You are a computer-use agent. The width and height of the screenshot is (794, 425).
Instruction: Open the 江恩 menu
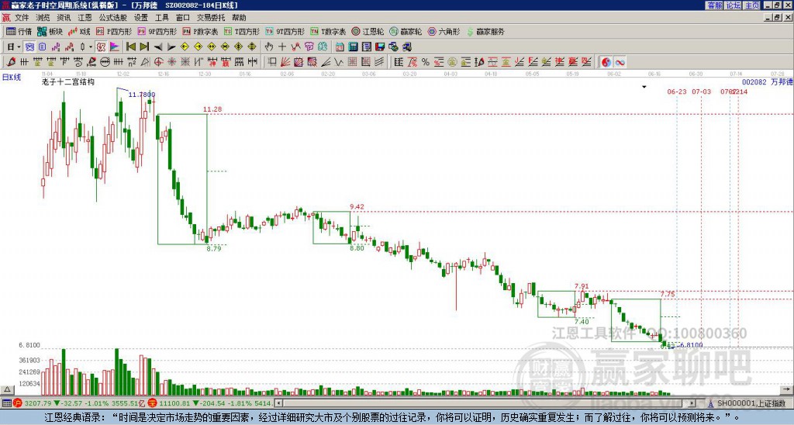[x=85, y=18]
